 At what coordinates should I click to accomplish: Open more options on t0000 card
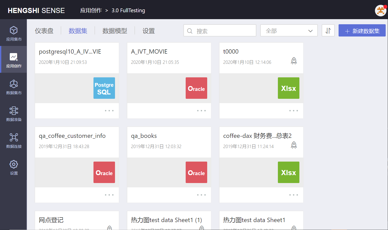coord(293,111)
